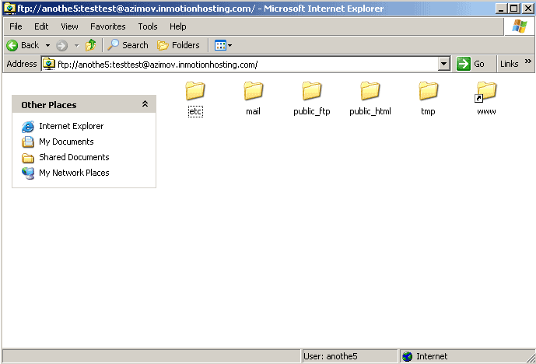Image resolution: width=536 pixels, height=364 pixels.
Task: Collapse the Other Places panel
Action: coord(145,104)
